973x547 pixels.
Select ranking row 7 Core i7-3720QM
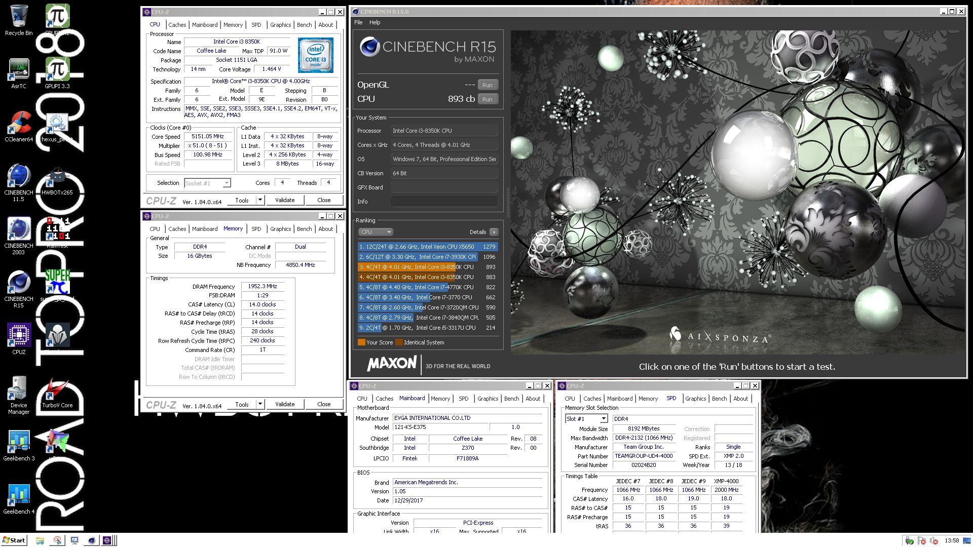click(428, 307)
